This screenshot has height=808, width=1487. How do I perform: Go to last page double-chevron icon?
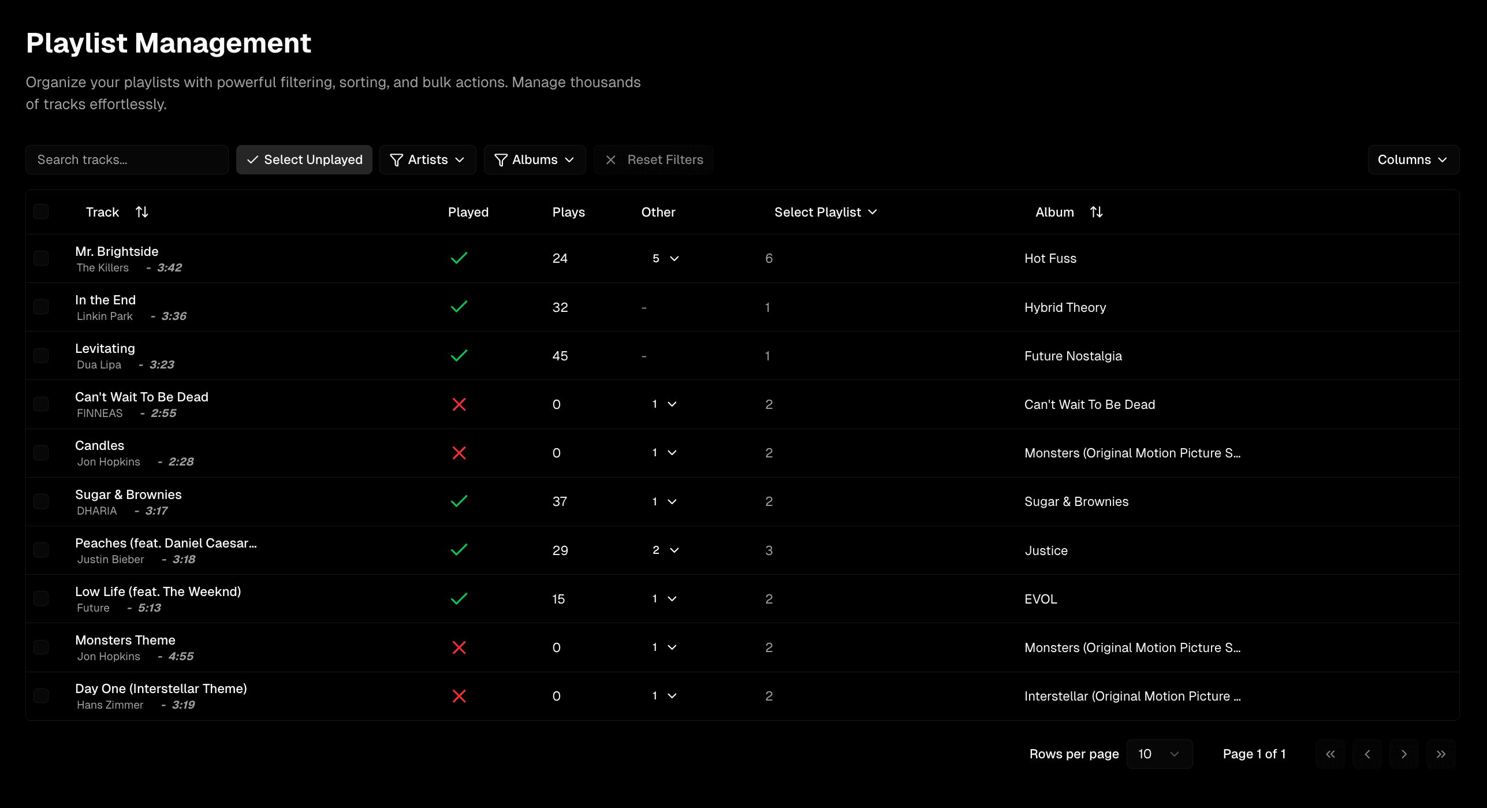pos(1441,754)
